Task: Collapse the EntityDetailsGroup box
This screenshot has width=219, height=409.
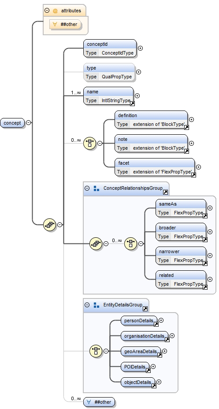Action: pyautogui.click(x=87, y=305)
